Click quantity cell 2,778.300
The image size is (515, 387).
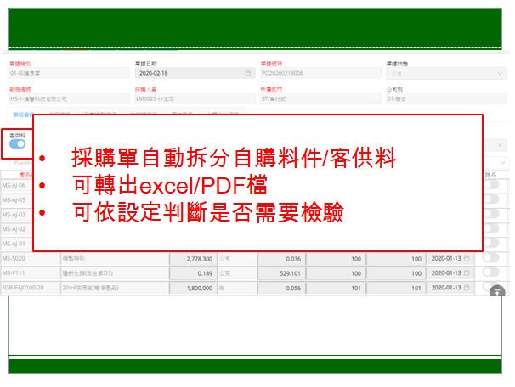[193, 259]
